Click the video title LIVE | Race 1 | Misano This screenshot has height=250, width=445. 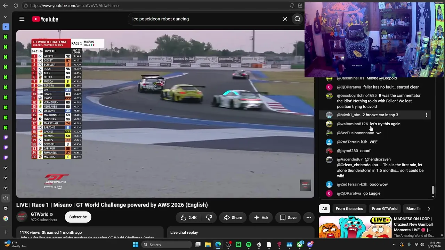[112, 205]
